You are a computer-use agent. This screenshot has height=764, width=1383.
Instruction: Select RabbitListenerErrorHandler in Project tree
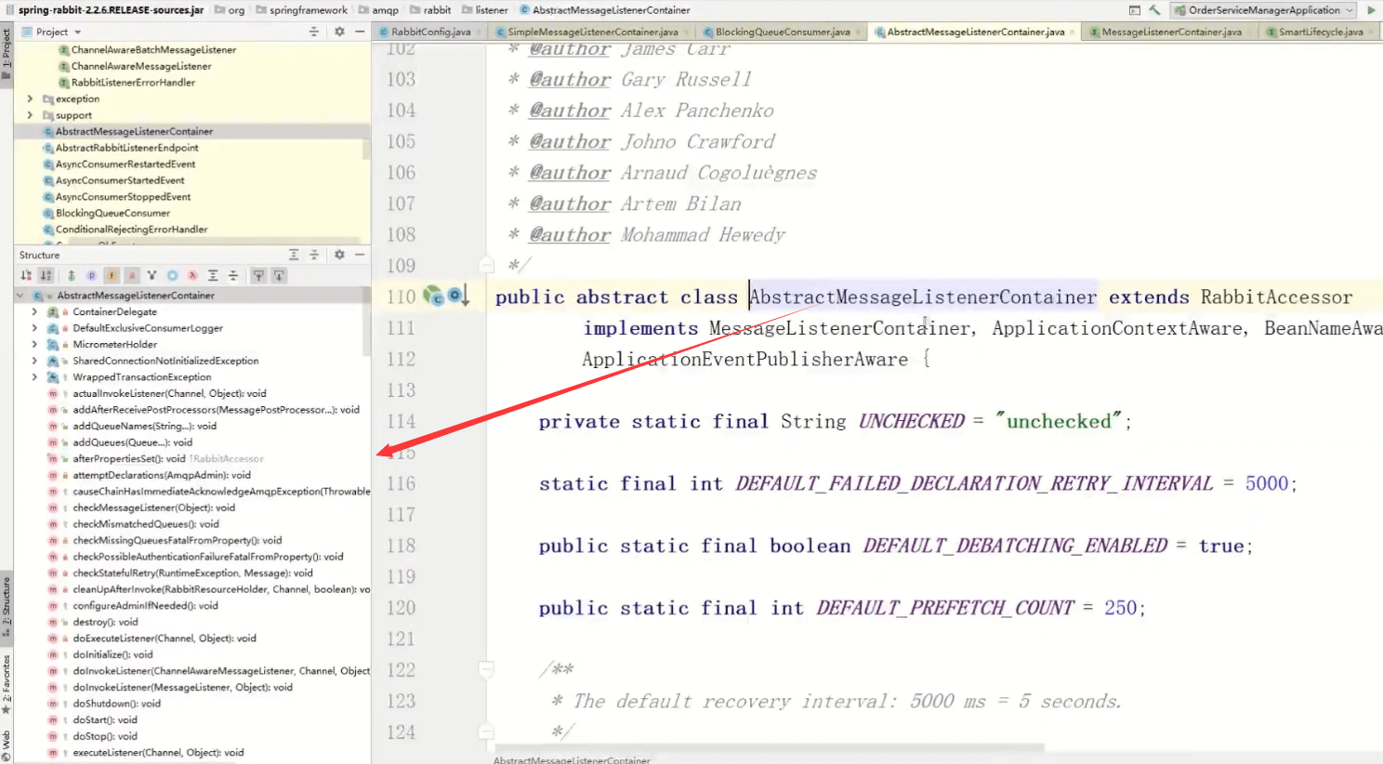(133, 83)
